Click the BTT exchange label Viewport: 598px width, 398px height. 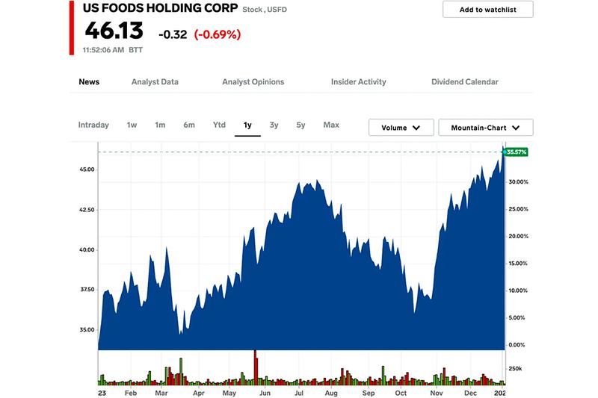click(x=136, y=50)
